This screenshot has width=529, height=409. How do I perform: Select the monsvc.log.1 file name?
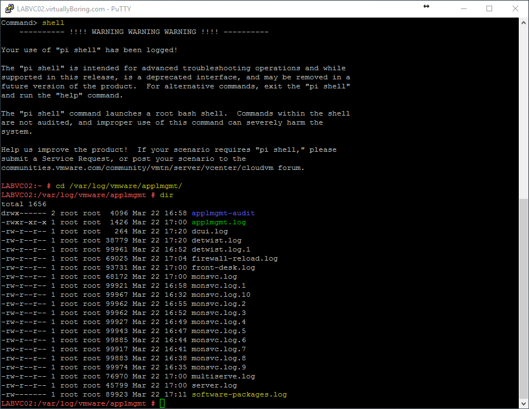219,286
